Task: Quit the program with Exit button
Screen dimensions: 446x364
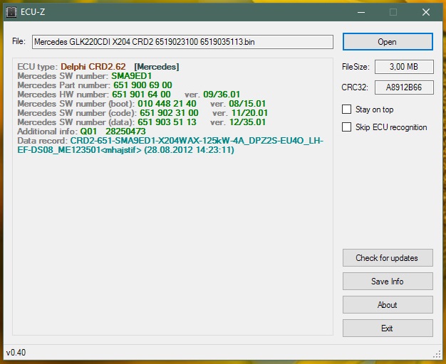Action: tap(388, 328)
